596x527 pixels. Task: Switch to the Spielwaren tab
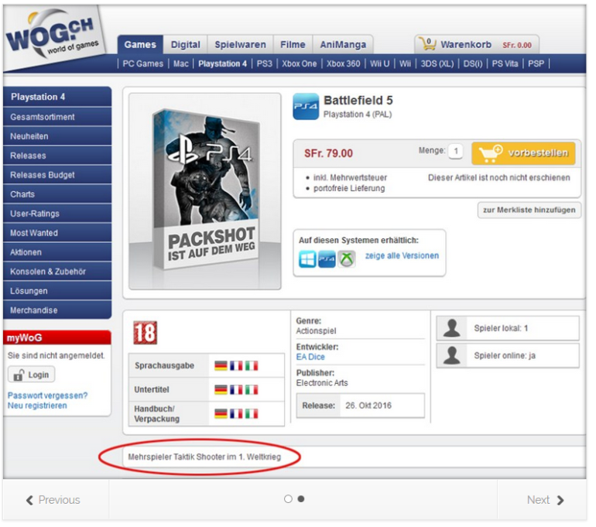240,44
